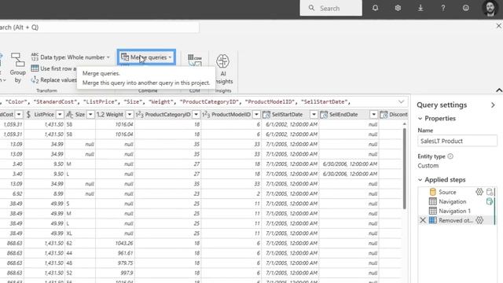Viewport: 503px width, 283px height.
Task: Click the Discontinued column type icon
Action: 384,114
